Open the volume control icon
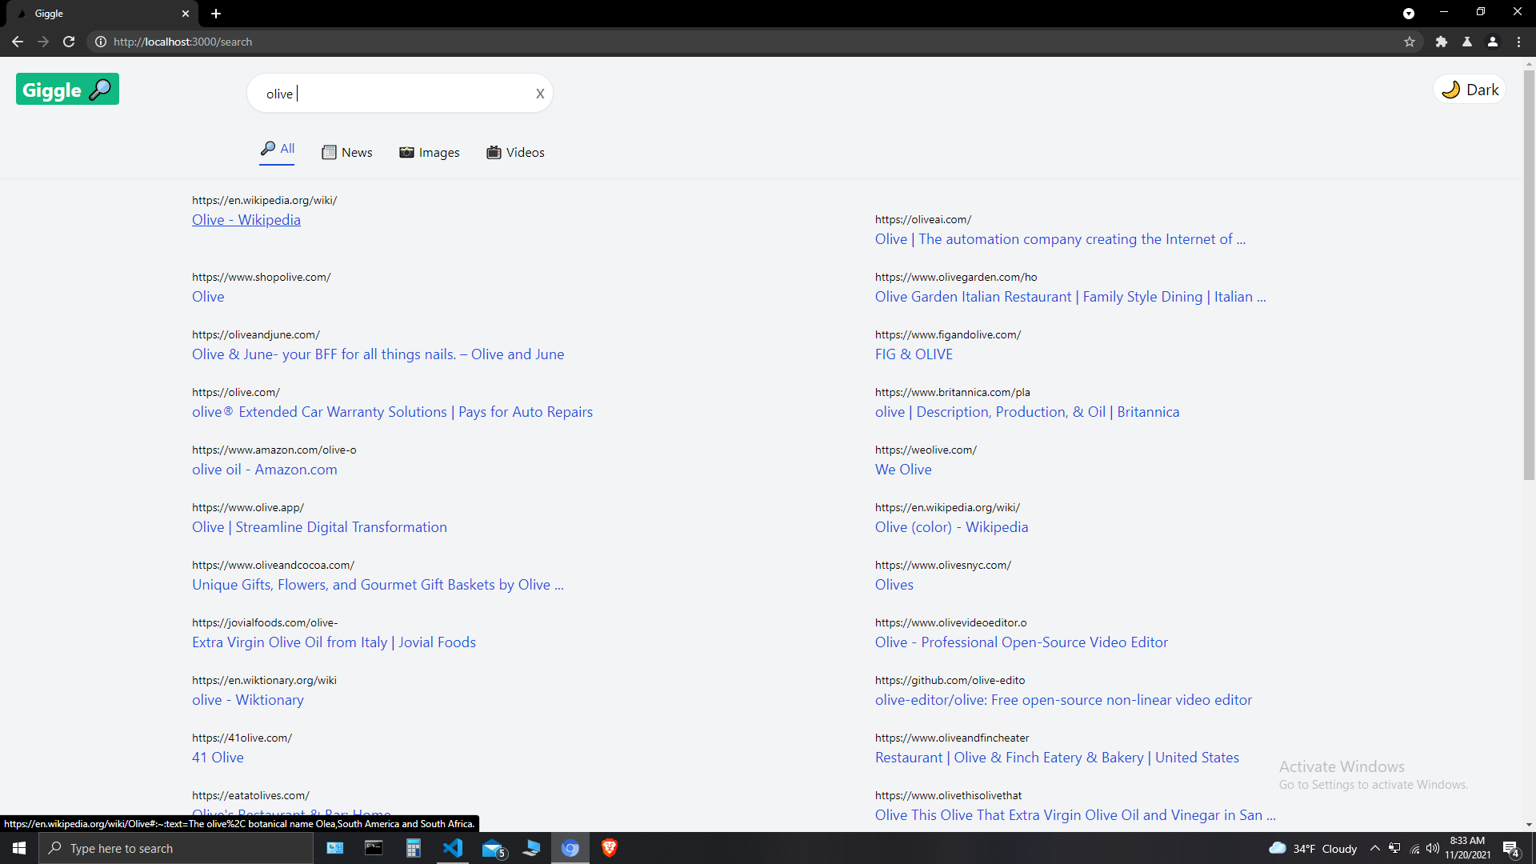This screenshot has width=1536, height=864. 1433,848
